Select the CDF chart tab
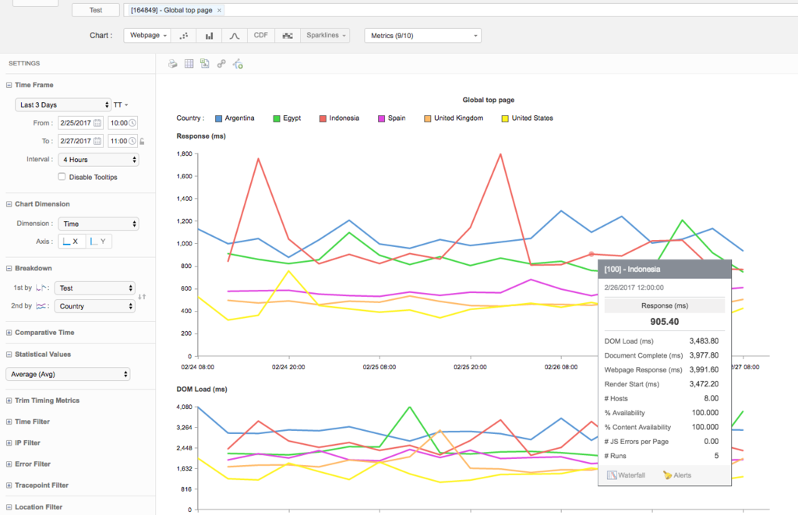This screenshot has height=515, width=798. [261, 36]
